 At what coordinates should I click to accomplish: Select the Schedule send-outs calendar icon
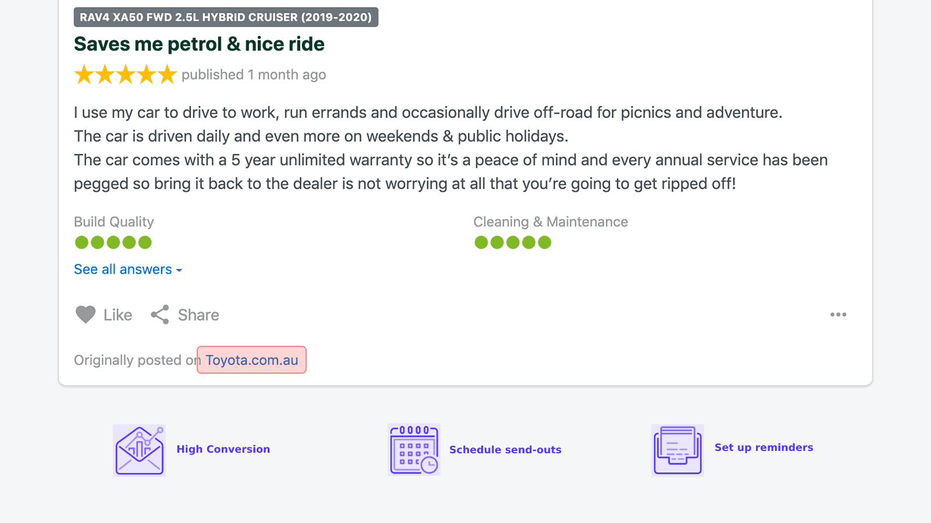[414, 450]
